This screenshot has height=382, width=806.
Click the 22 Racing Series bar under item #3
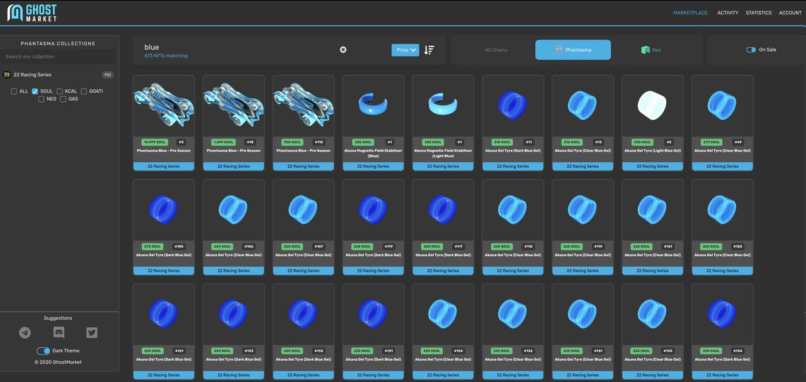click(164, 166)
